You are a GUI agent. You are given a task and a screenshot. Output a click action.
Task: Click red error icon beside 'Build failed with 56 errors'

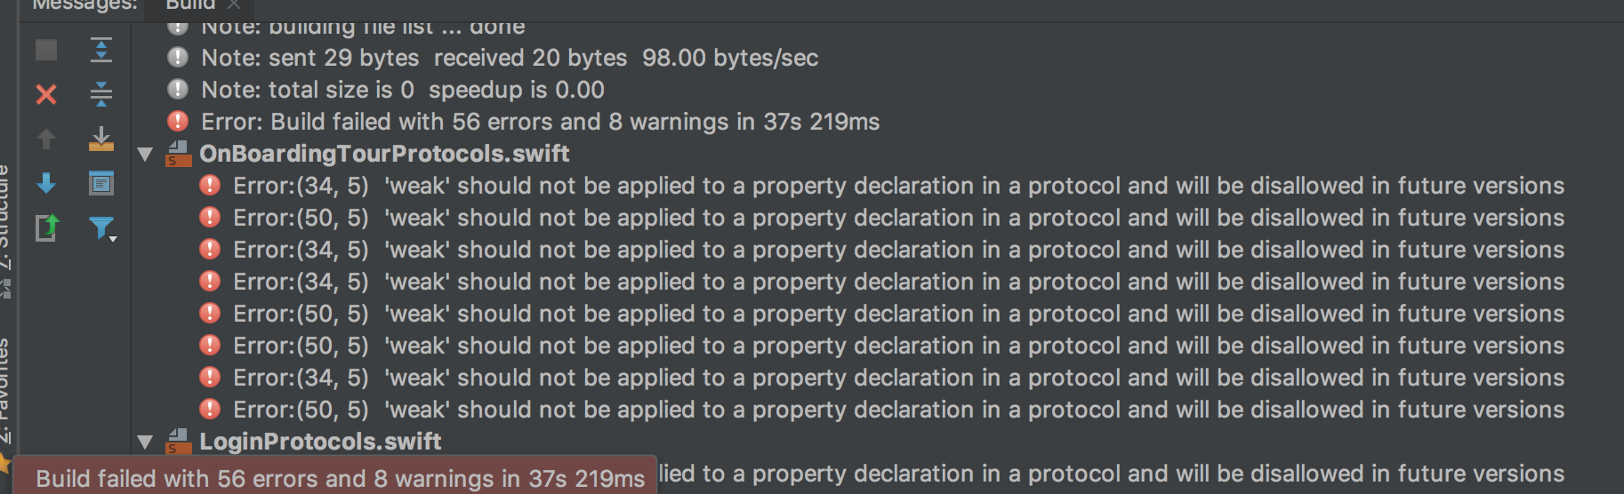[x=178, y=122]
